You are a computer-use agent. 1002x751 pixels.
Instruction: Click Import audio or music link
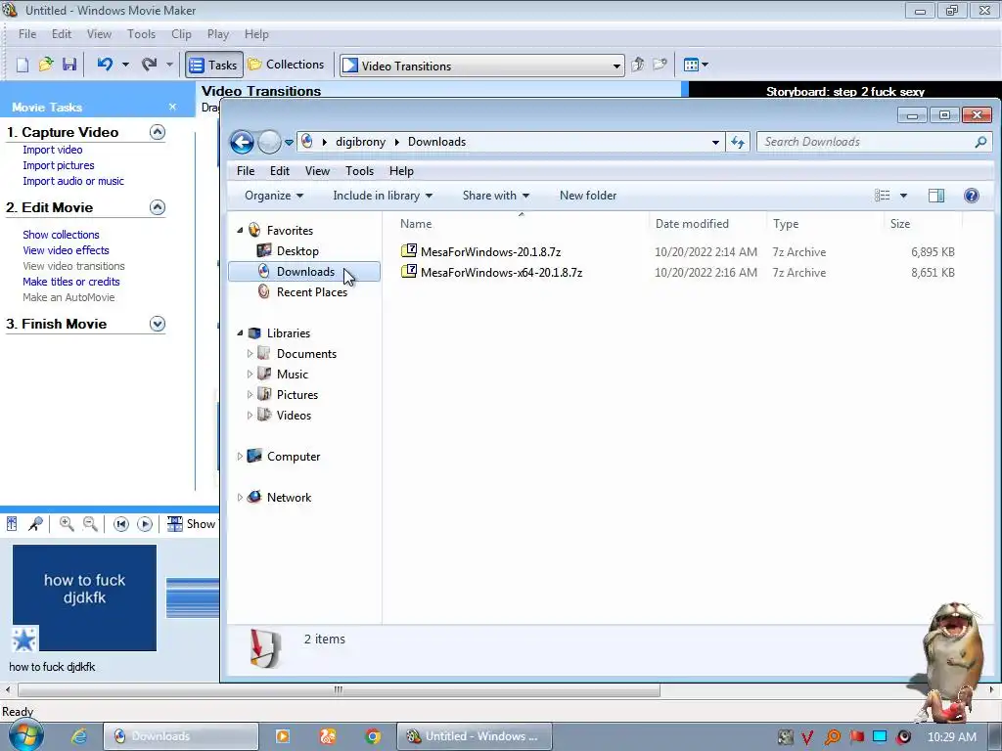pyautogui.click(x=73, y=181)
